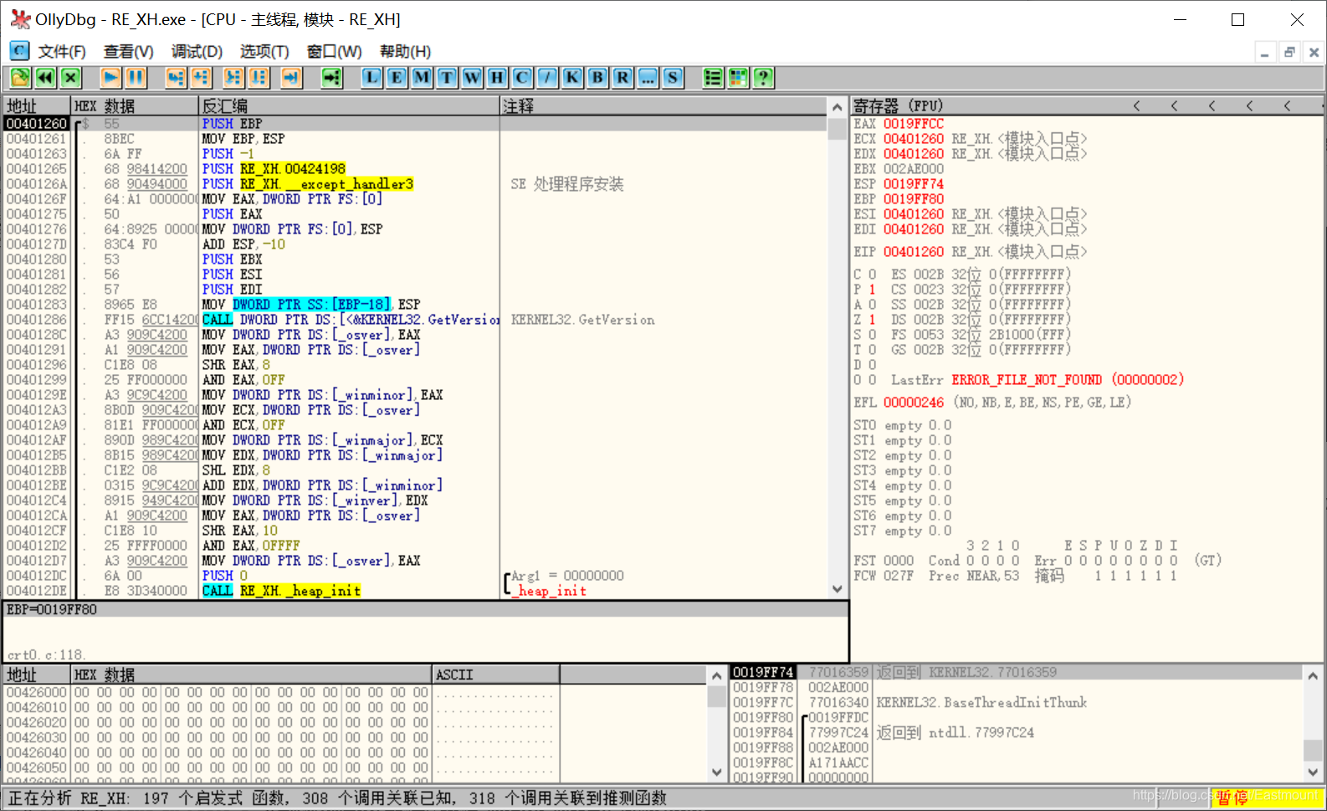Screen dimensions: 1327x811
Task: Click the 地址 column header in disassembly
Action: [37, 106]
